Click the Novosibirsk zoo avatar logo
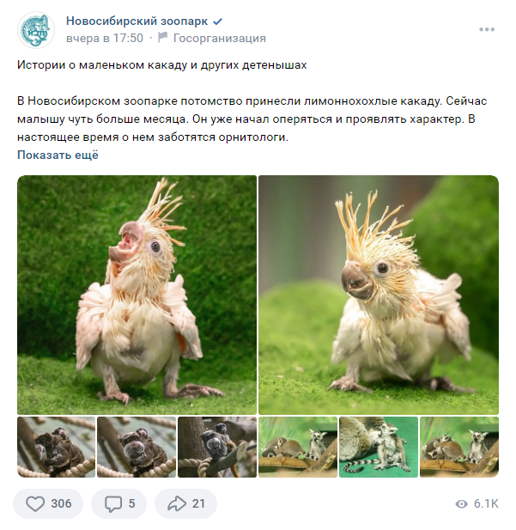The width and height of the screenshot is (516, 530). click(x=36, y=30)
